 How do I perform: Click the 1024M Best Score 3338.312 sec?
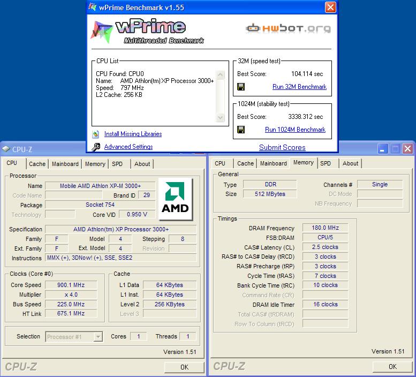click(x=306, y=117)
